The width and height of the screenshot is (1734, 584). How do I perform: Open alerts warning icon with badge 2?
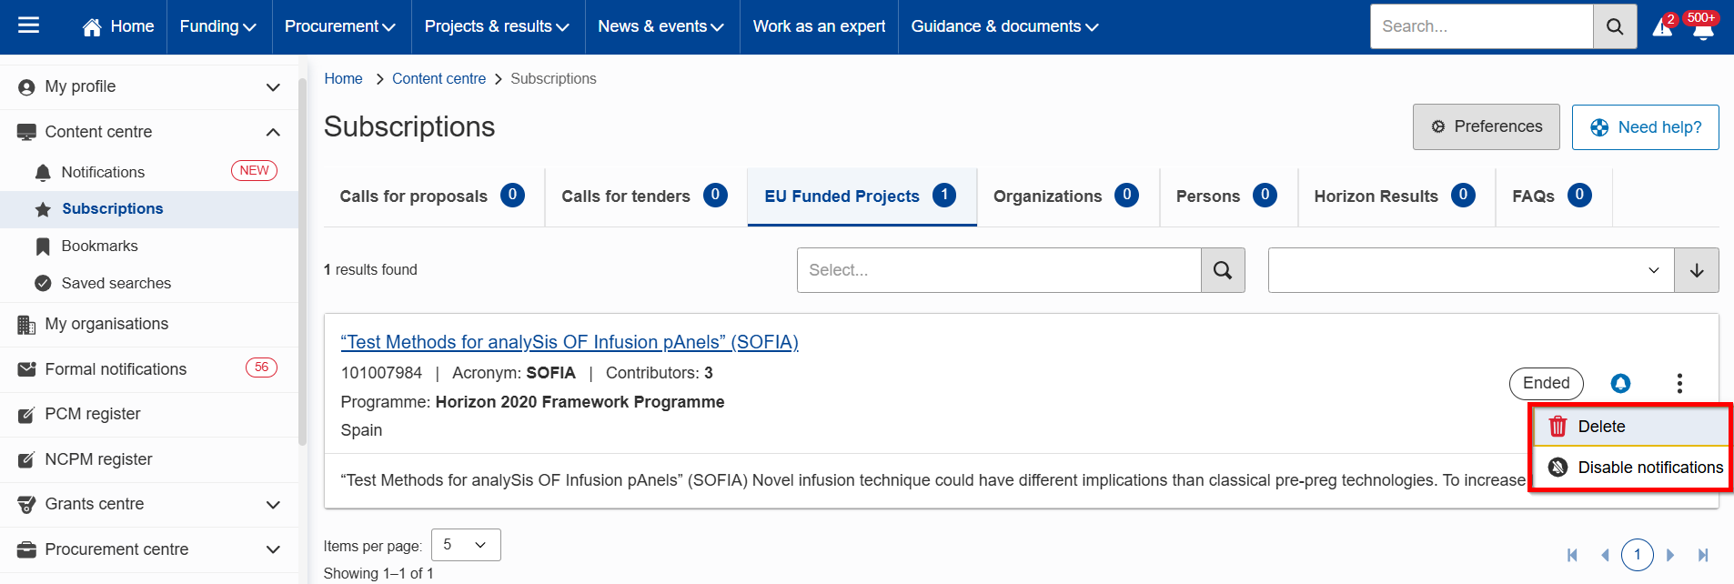pos(1664,25)
